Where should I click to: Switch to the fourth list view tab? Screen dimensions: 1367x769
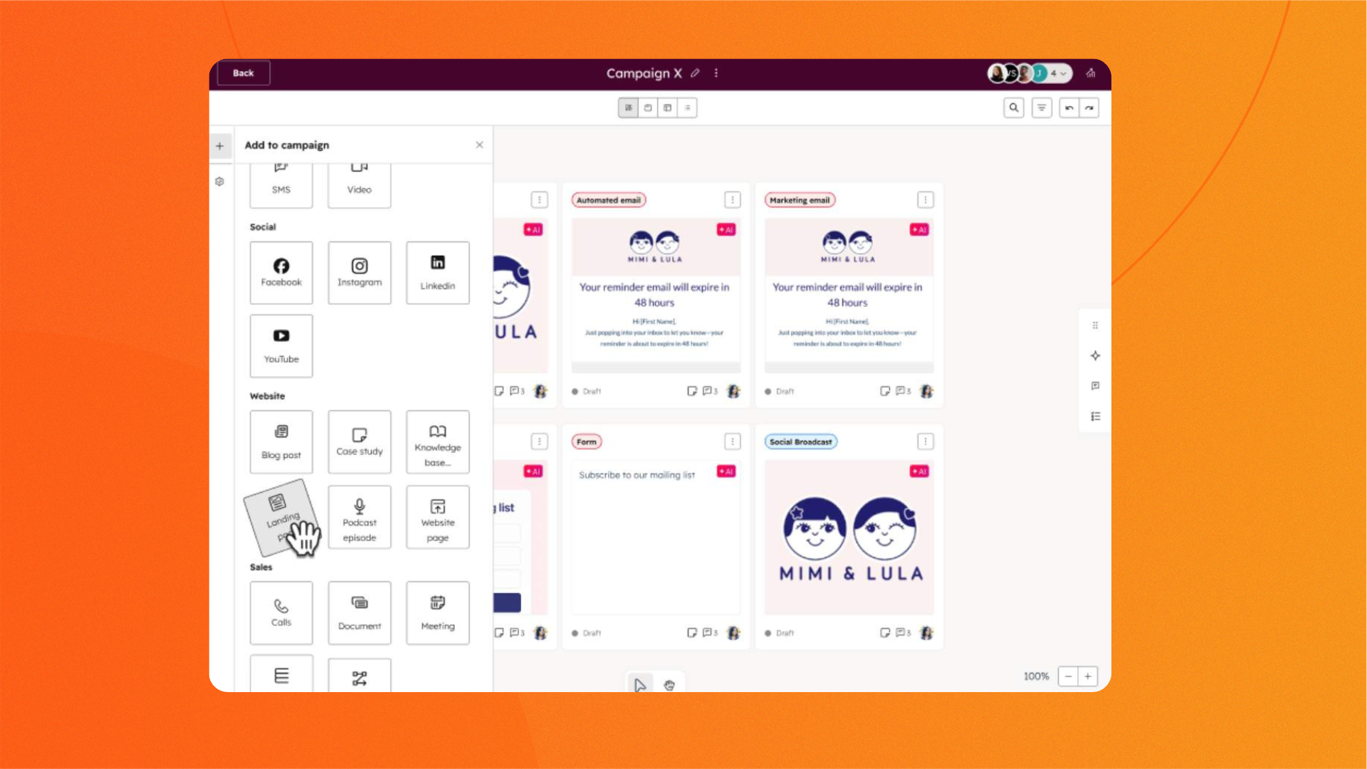(x=687, y=108)
